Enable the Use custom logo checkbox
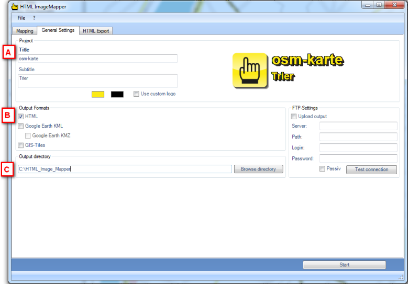The height and width of the screenshot is (284, 408). 137,94
